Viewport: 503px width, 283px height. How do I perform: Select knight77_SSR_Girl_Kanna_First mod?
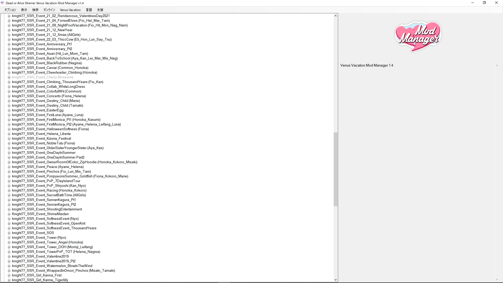37,275
